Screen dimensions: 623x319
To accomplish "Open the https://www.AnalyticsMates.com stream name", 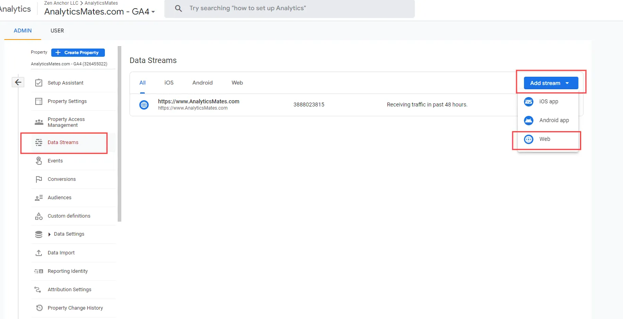I will pos(198,101).
